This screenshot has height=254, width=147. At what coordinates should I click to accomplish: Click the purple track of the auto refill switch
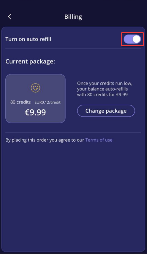click(x=128, y=39)
